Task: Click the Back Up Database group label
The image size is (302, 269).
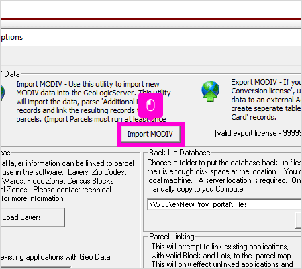Action: point(180,153)
